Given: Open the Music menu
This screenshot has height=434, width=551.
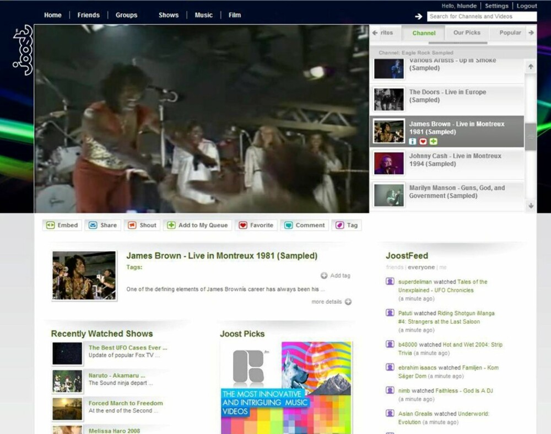Looking at the screenshot, I should coord(204,15).
